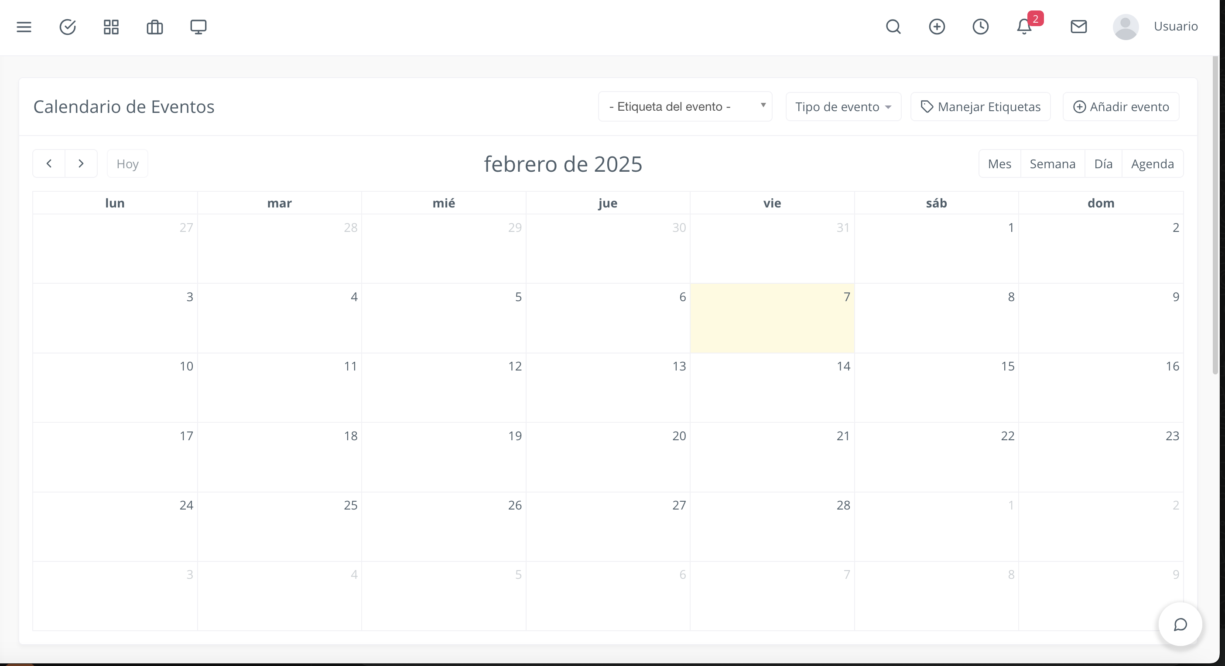1225x666 pixels.
Task: Click the briefcase projects icon
Action: point(154,27)
